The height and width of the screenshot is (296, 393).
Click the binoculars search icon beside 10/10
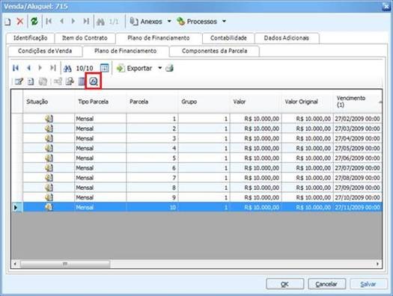point(67,68)
